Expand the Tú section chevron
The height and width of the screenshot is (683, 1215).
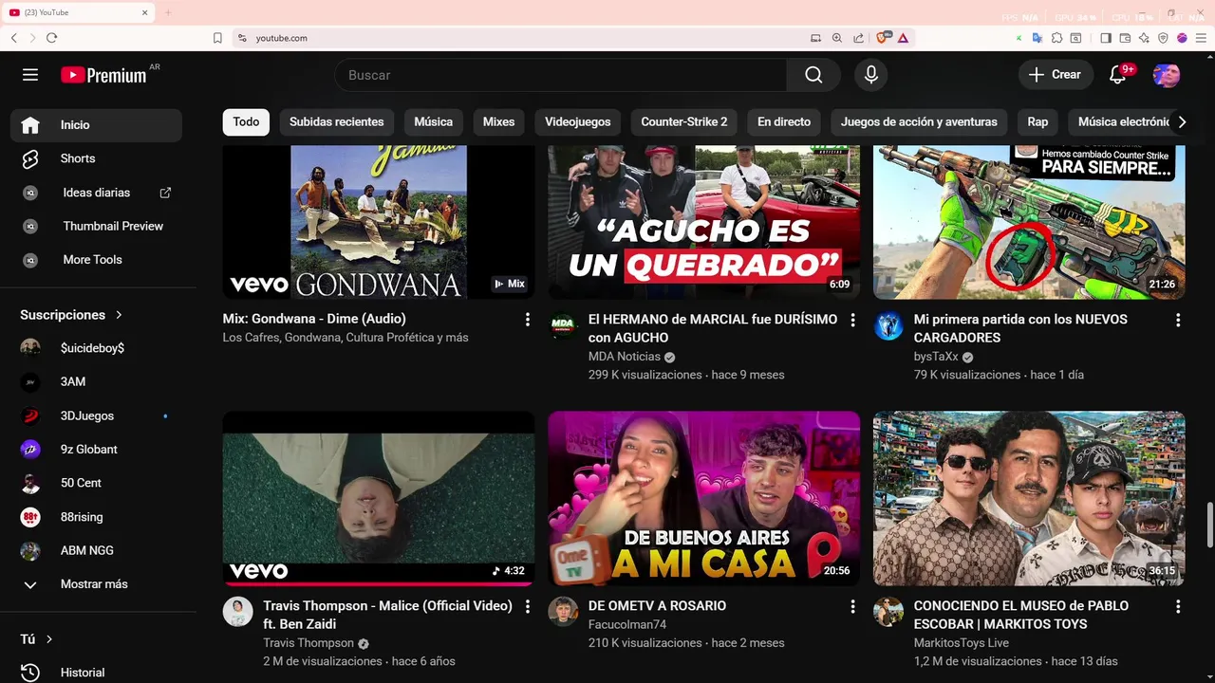point(49,639)
